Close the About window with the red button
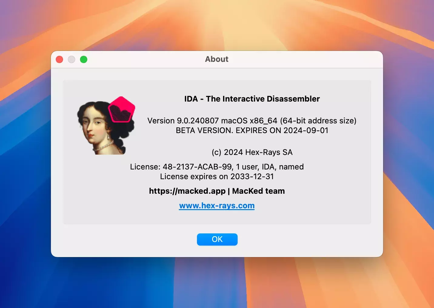The image size is (434, 308). (59, 59)
